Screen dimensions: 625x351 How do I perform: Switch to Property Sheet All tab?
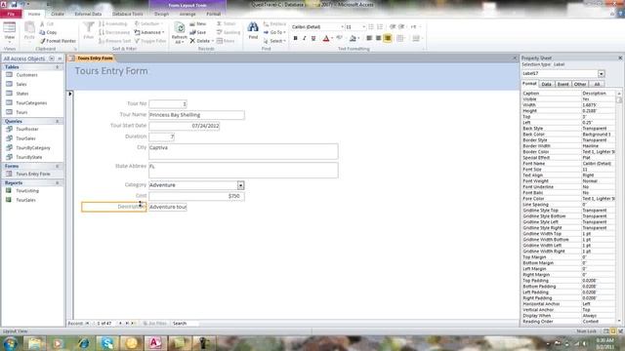(x=597, y=84)
